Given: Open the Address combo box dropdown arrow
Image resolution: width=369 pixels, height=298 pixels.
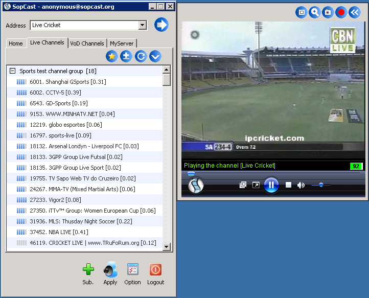Looking at the screenshot, I should pyautogui.click(x=142, y=25).
